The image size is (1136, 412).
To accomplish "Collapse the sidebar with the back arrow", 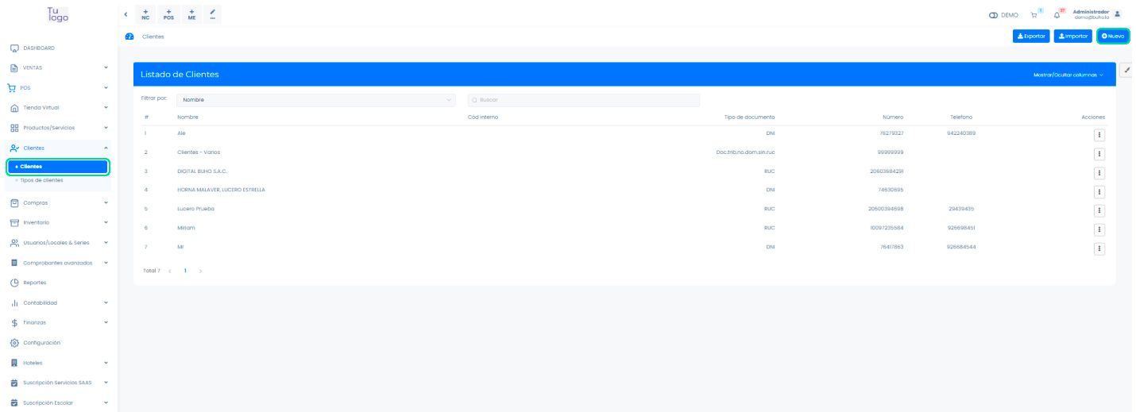I will pyautogui.click(x=126, y=14).
